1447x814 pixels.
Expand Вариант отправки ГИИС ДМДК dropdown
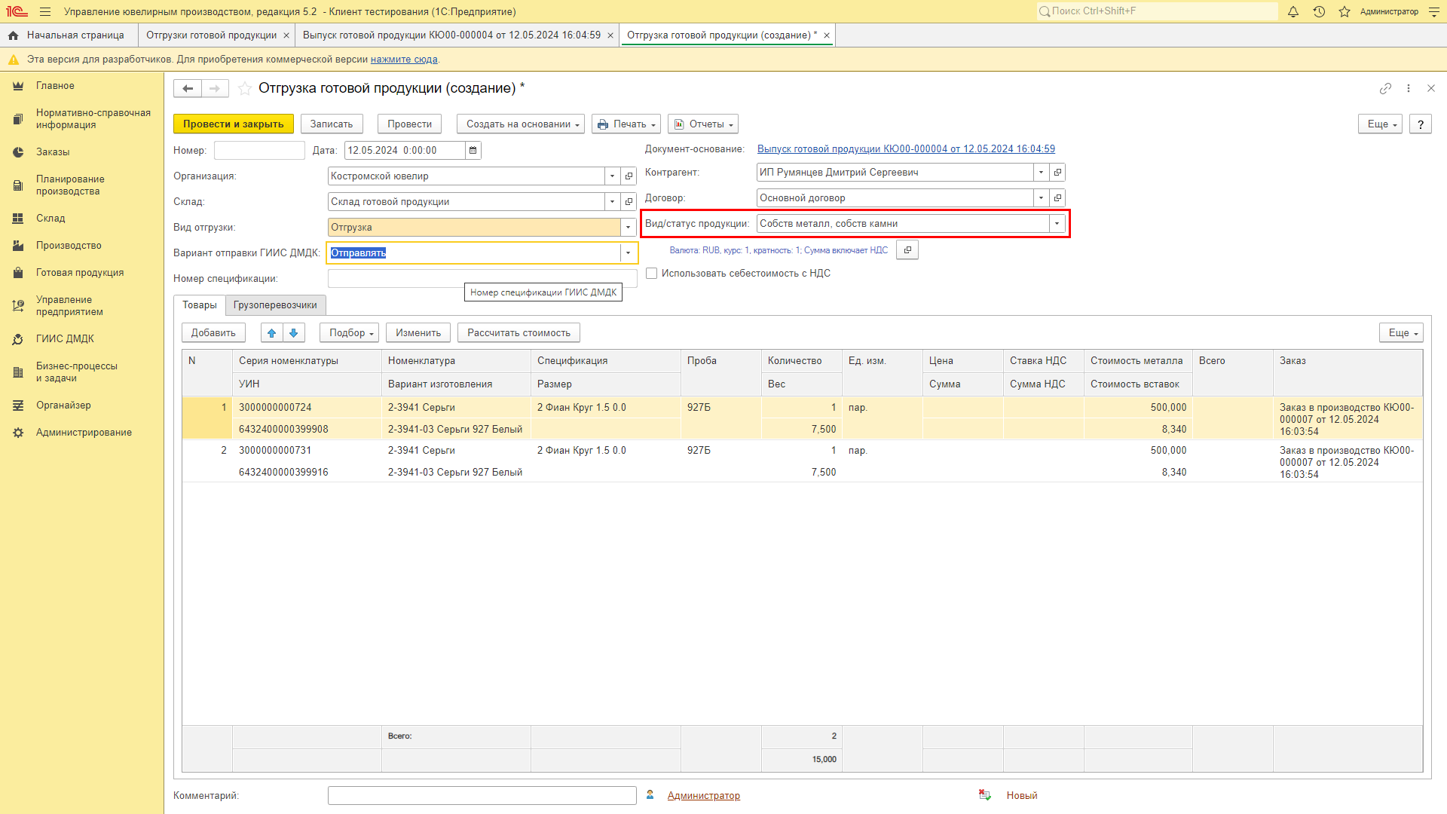pos(628,253)
